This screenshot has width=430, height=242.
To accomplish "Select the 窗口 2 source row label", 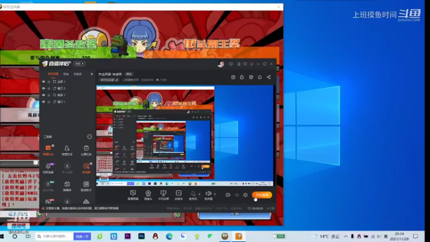I will pyautogui.click(x=61, y=88).
